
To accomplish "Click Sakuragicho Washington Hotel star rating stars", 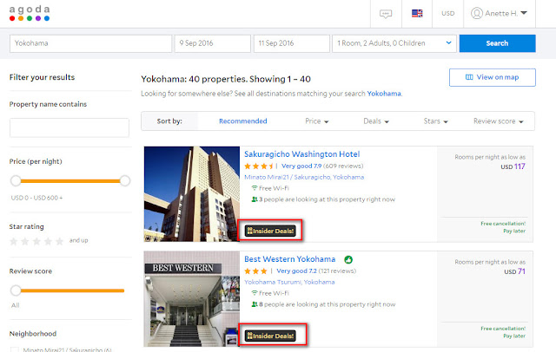I will 259,166.
